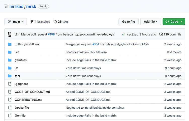Open the green Code dropdown

click(174, 22)
